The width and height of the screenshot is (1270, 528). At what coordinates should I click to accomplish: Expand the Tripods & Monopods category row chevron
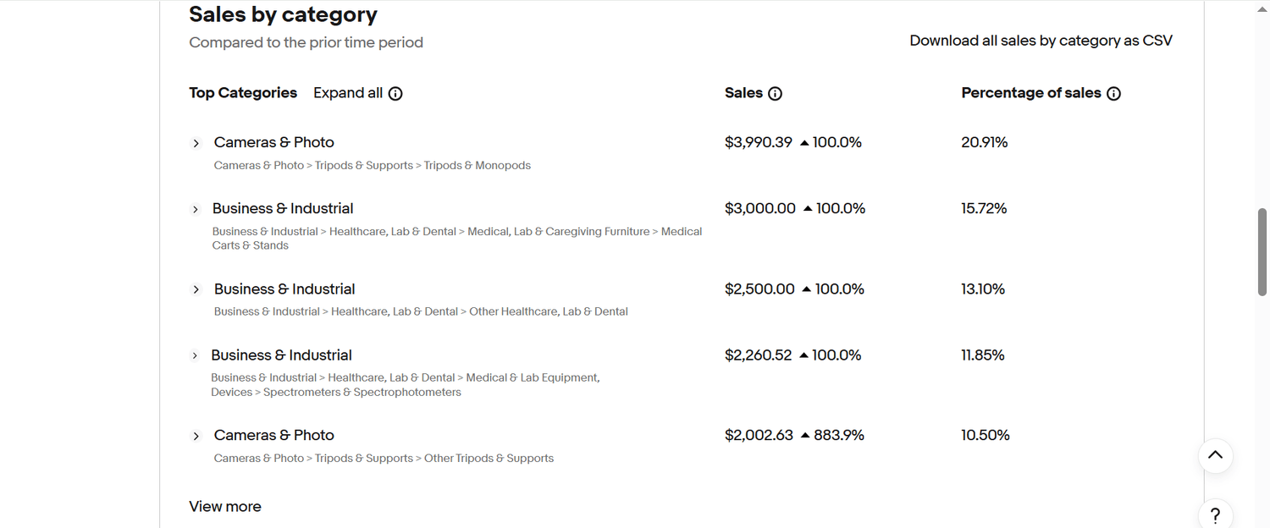[196, 143]
